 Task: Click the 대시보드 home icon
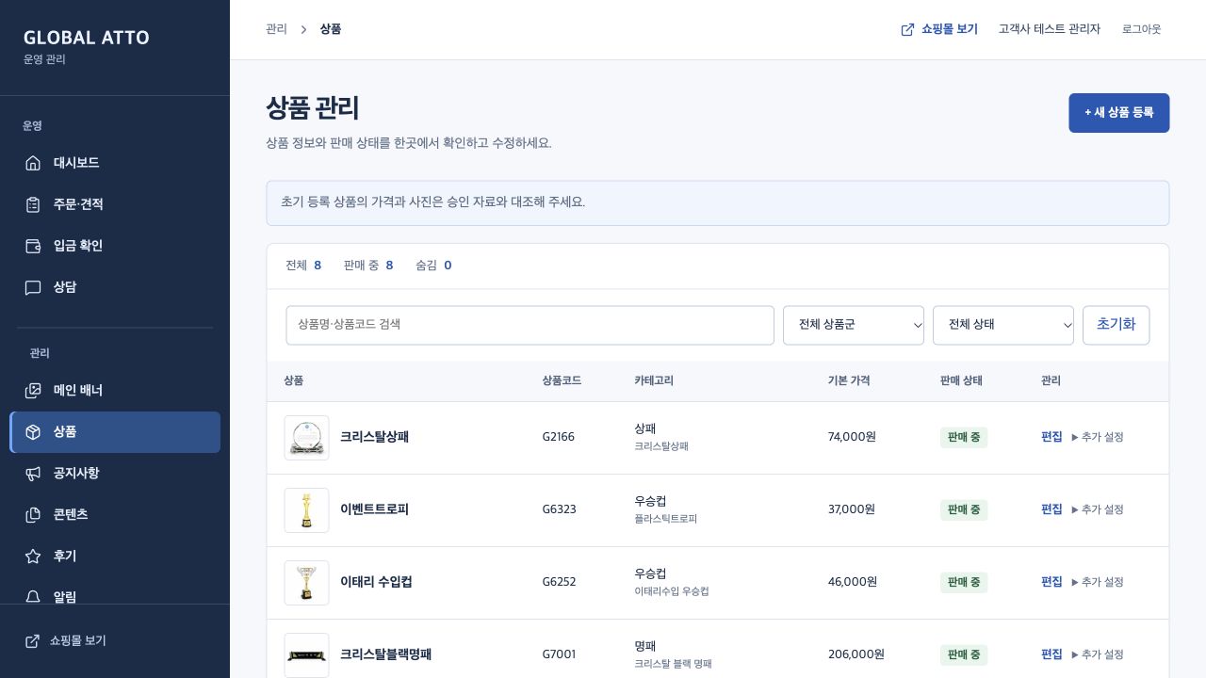pos(33,163)
